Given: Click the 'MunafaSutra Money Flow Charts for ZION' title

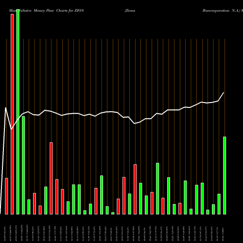Looking at the screenshot, I should point(47,11).
